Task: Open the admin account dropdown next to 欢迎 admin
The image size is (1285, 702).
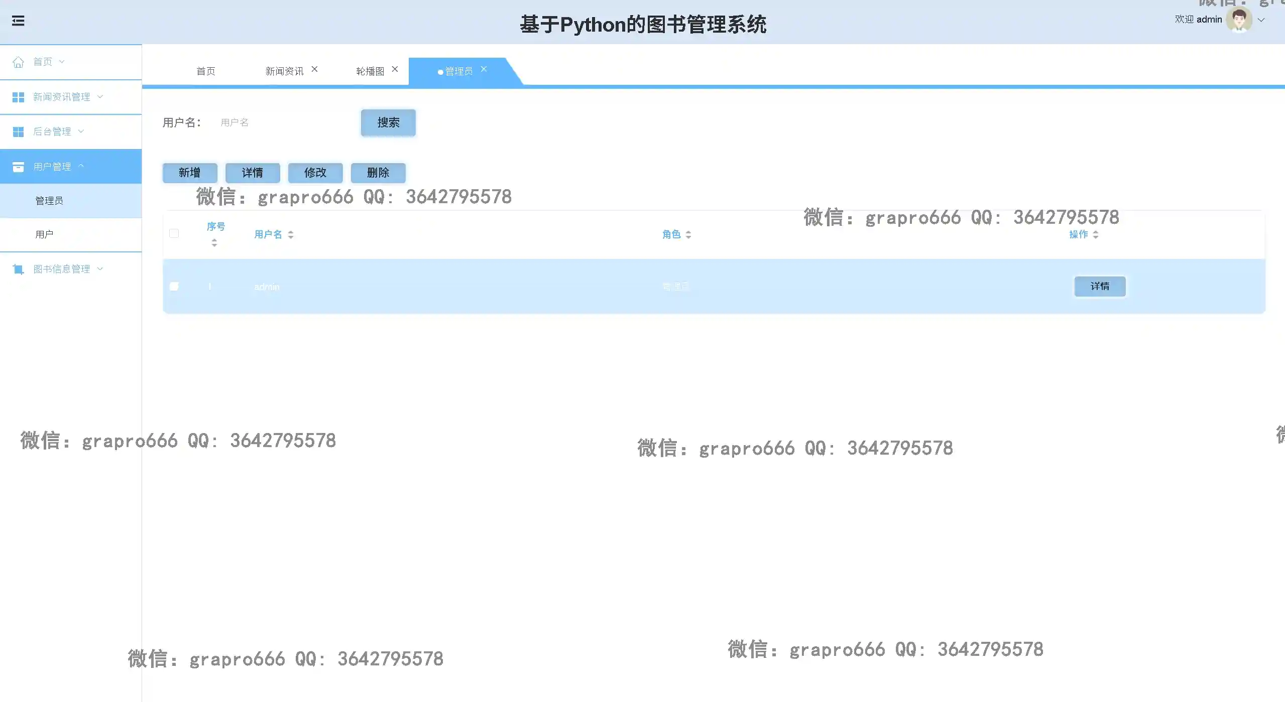Action: [x=1262, y=20]
